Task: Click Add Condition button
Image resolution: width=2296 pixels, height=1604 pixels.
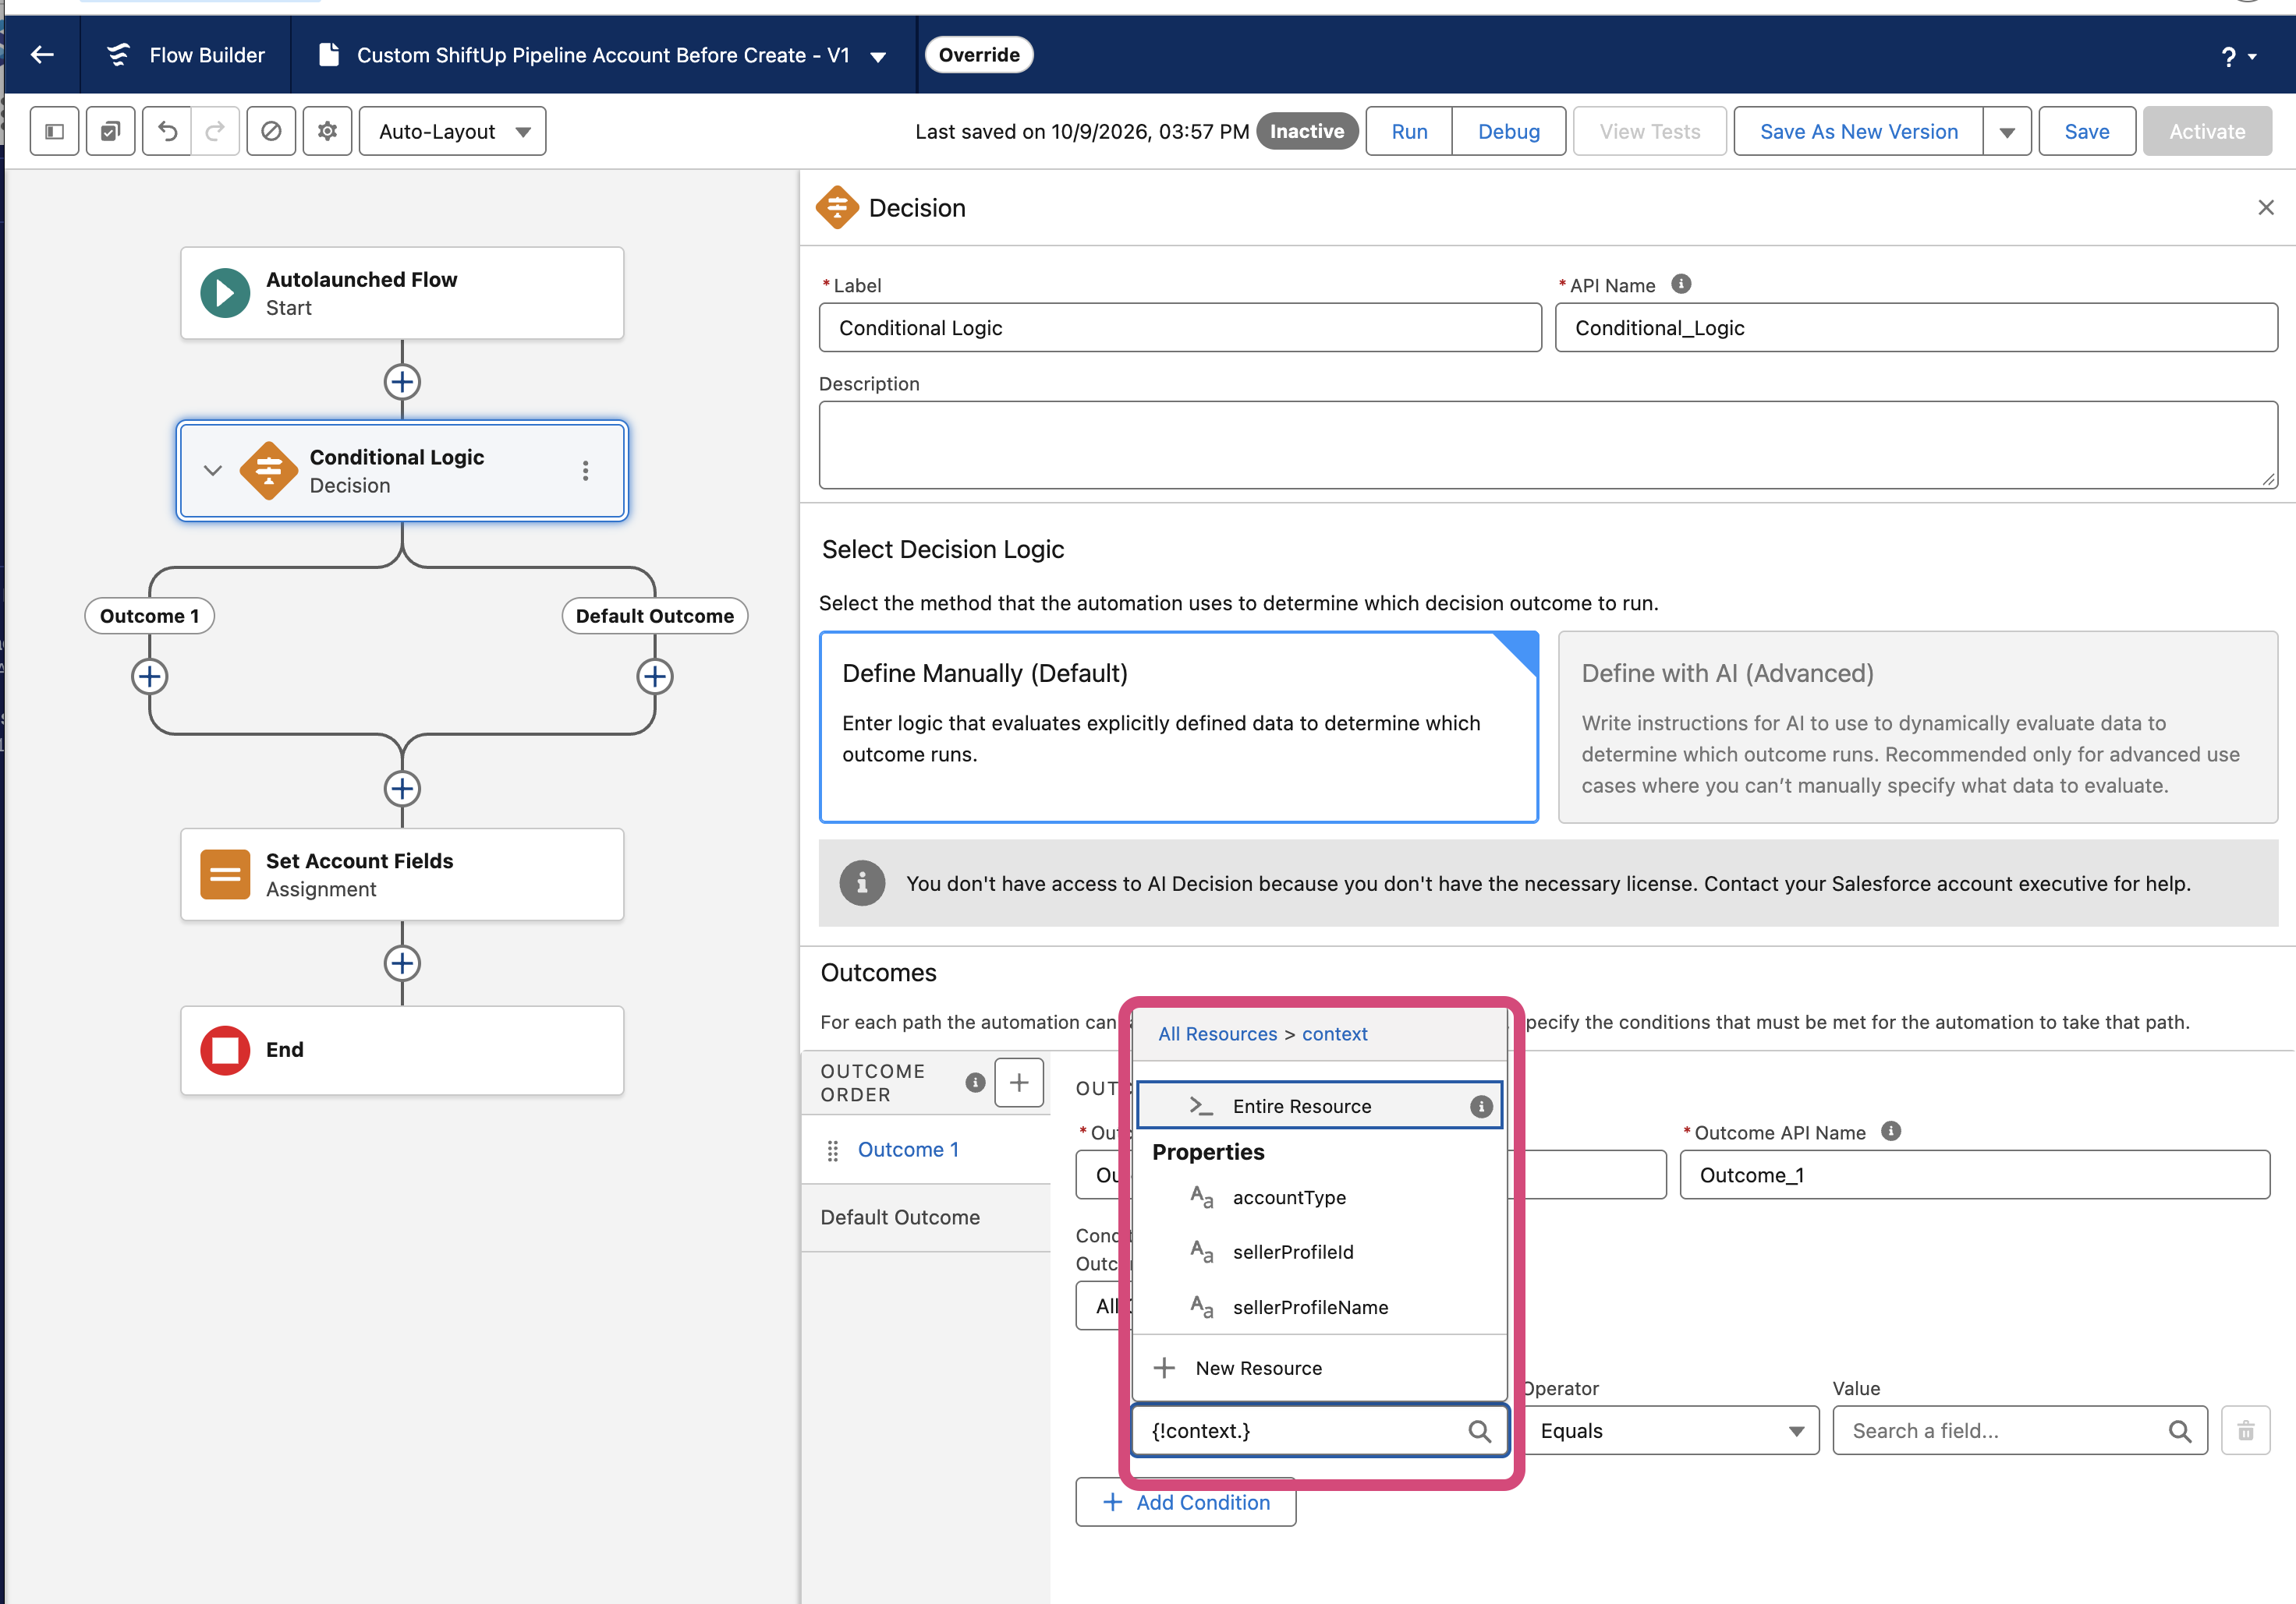Action: (x=1186, y=1502)
